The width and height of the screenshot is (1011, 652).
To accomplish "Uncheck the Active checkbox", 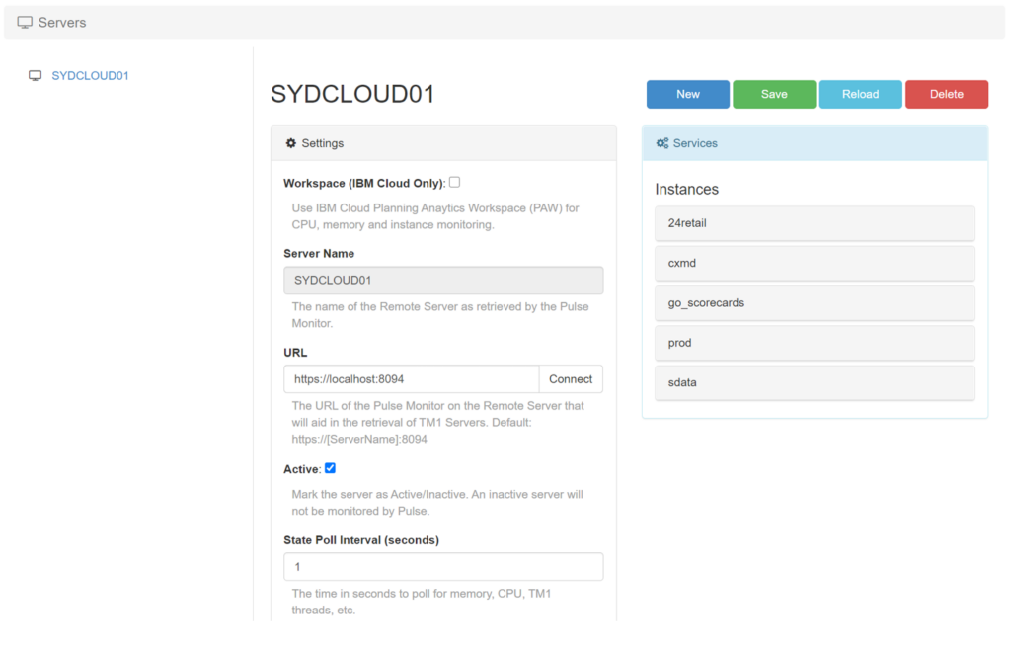I will [331, 468].
